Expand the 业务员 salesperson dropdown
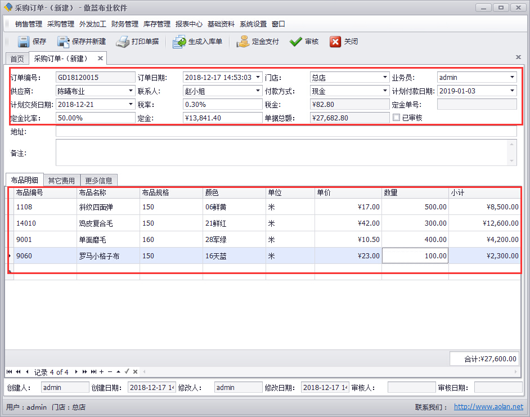Viewport: 530px width, 417px height. (512, 77)
